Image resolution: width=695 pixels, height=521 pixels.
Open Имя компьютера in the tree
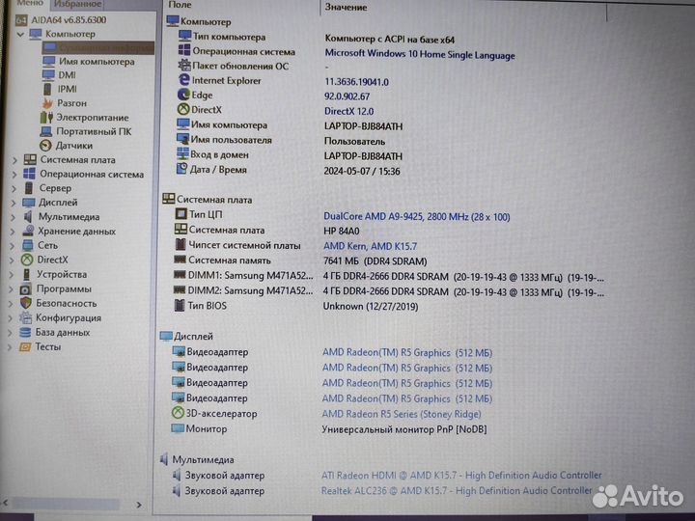click(97, 62)
